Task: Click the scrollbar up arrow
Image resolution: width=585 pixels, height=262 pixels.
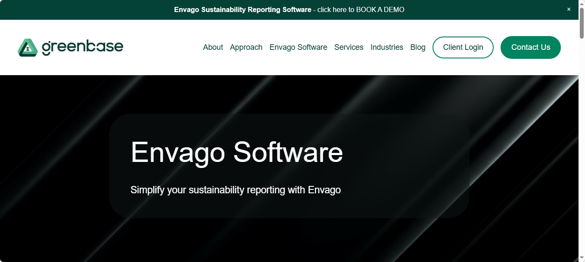Action: pyautogui.click(x=582, y=4)
